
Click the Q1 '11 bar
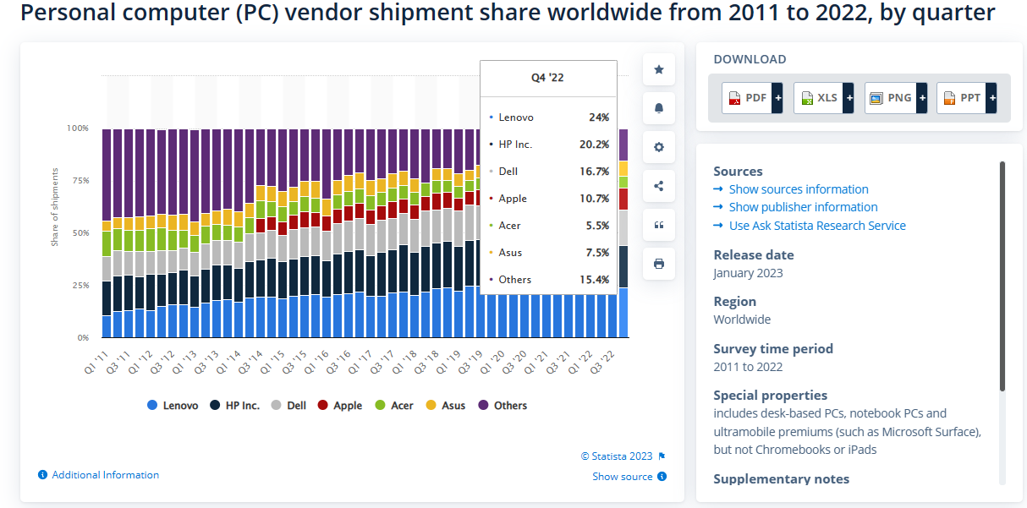click(x=107, y=233)
